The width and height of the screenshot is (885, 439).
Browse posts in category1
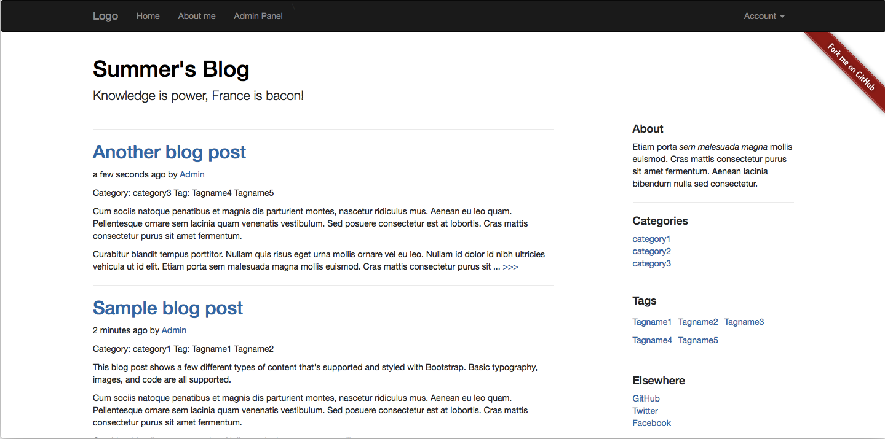point(651,239)
